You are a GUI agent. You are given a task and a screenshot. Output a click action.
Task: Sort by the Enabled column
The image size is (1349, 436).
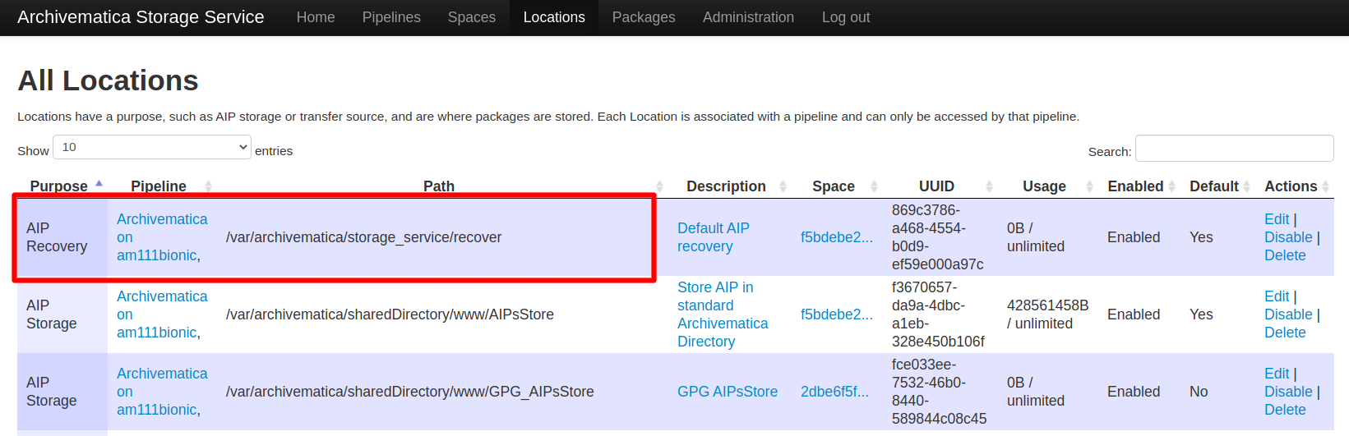coord(1171,186)
